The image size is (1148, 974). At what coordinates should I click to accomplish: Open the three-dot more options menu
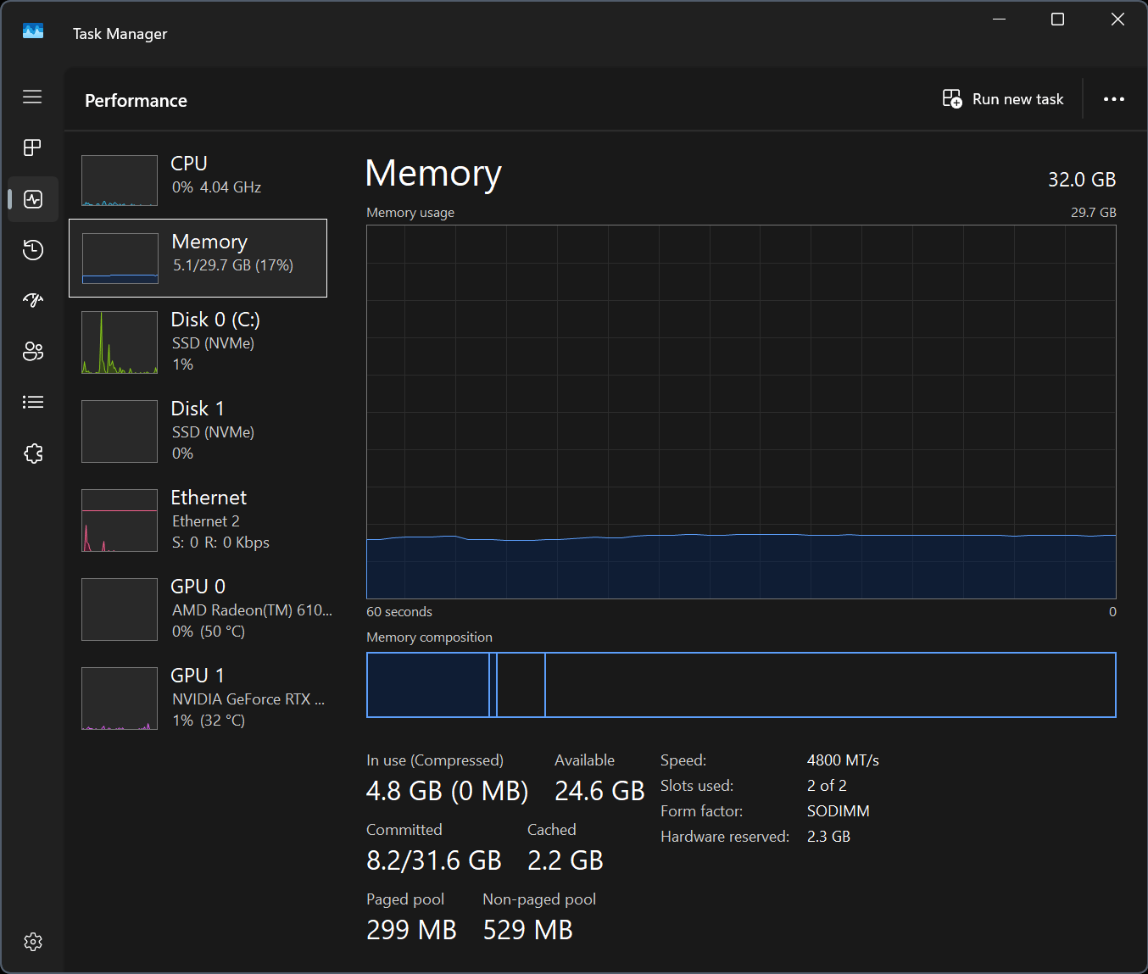pyautogui.click(x=1114, y=99)
